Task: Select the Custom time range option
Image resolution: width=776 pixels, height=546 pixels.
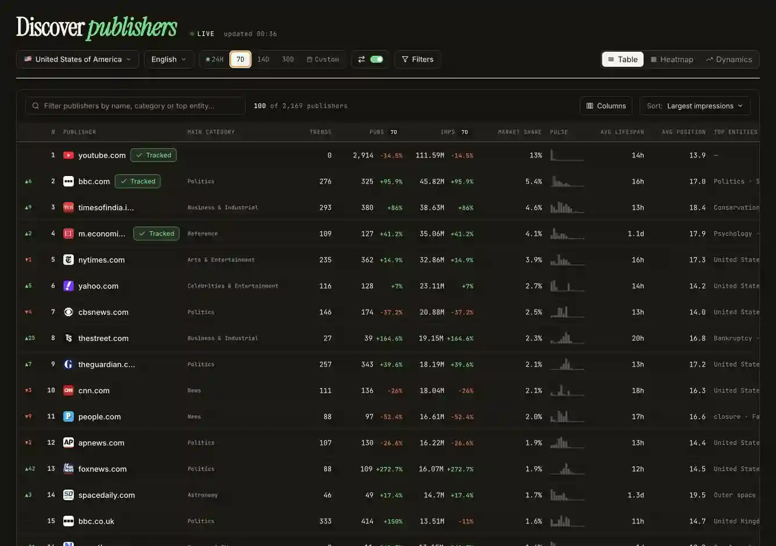Action: pyautogui.click(x=323, y=59)
